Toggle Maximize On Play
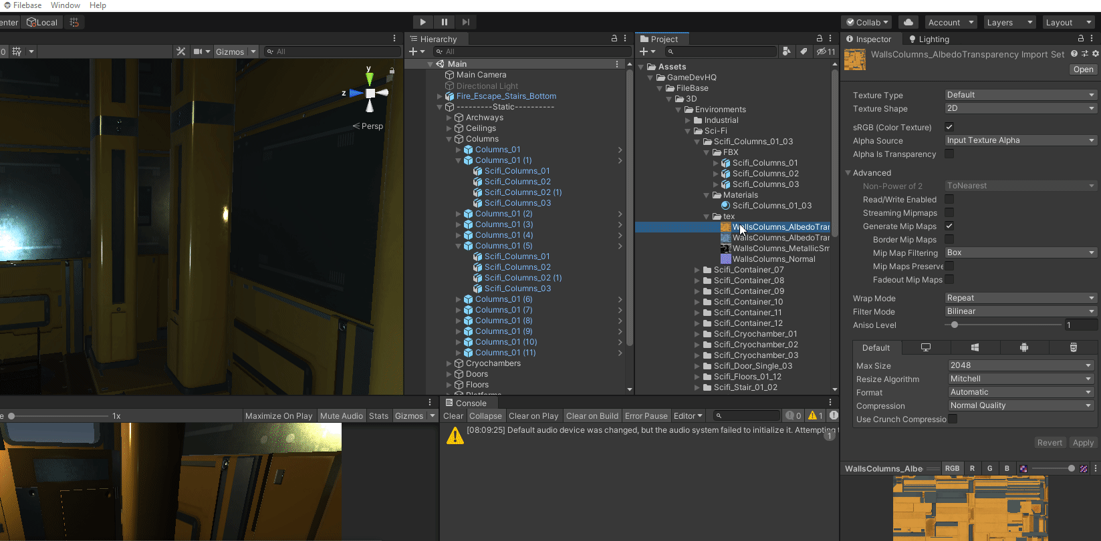This screenshot has height=541, width=1101. [x=279, y=415]
